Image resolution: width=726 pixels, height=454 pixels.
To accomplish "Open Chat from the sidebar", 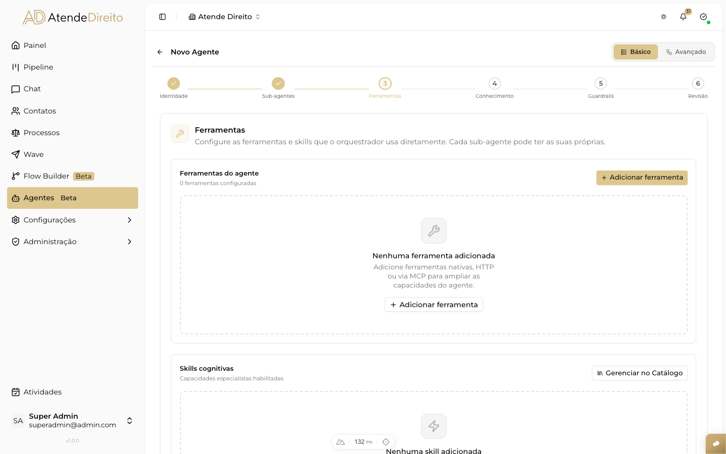I will click(x=73, y=89).
